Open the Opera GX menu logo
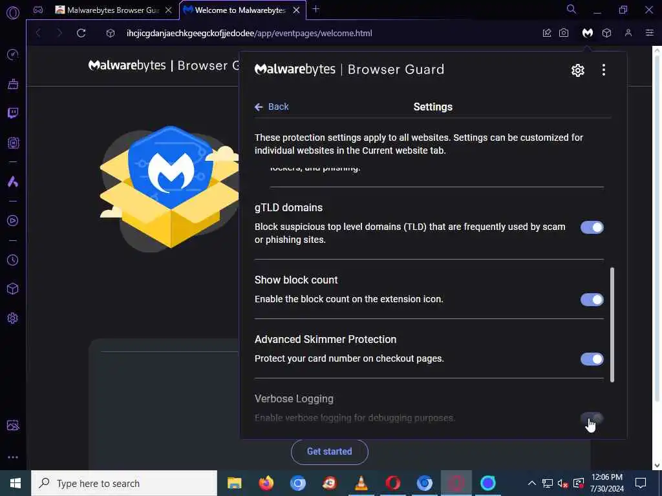662x496 pixels. [13, 13]
